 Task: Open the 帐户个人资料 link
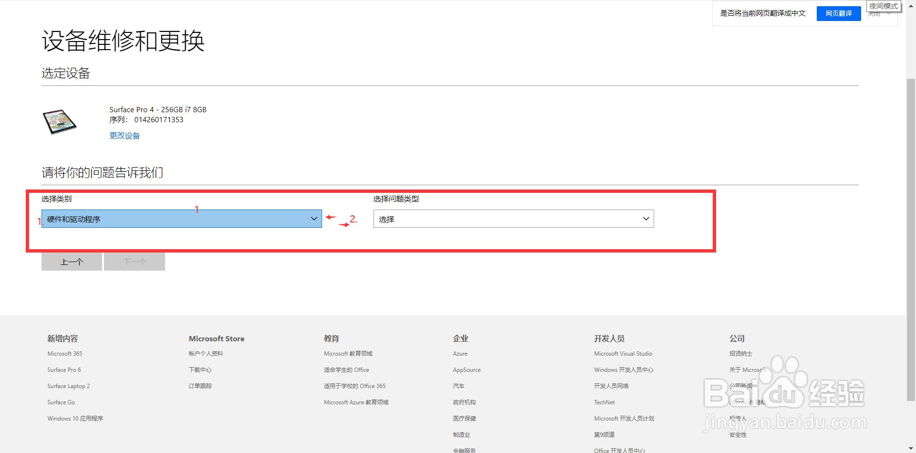pos(206,354)
